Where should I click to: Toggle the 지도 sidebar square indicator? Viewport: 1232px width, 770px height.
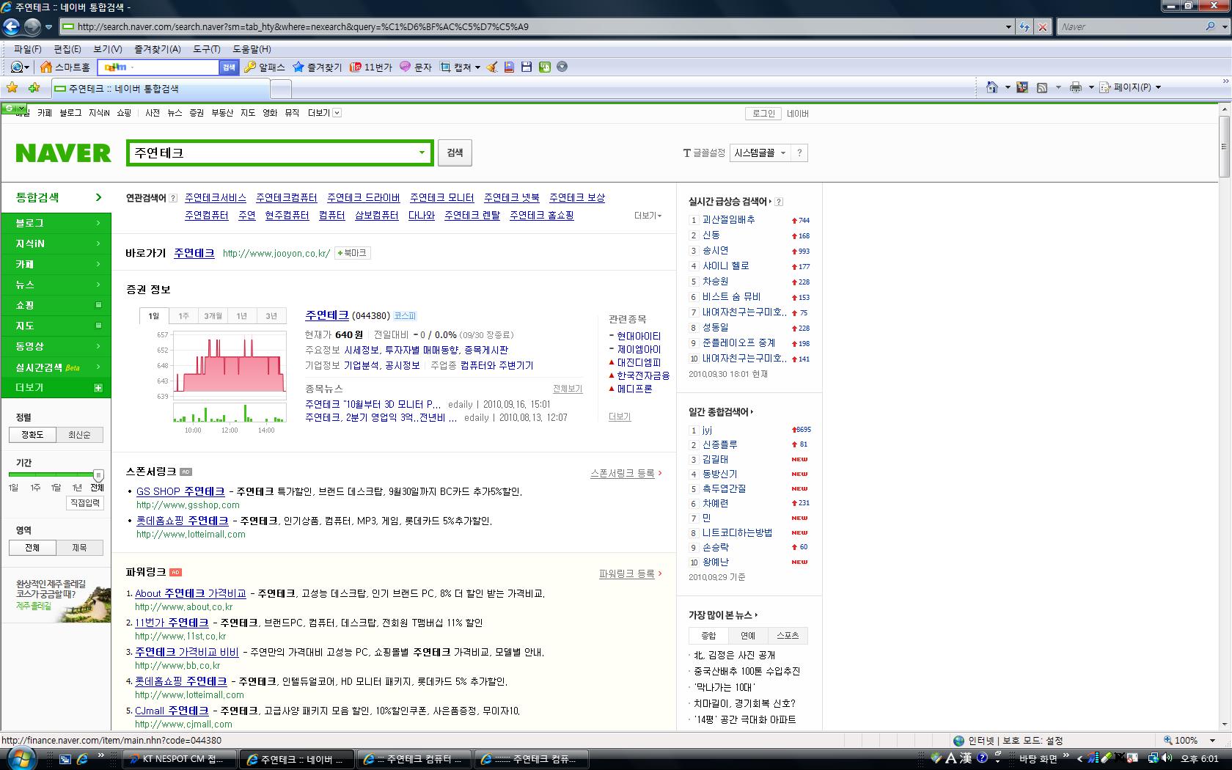point(98,326)
